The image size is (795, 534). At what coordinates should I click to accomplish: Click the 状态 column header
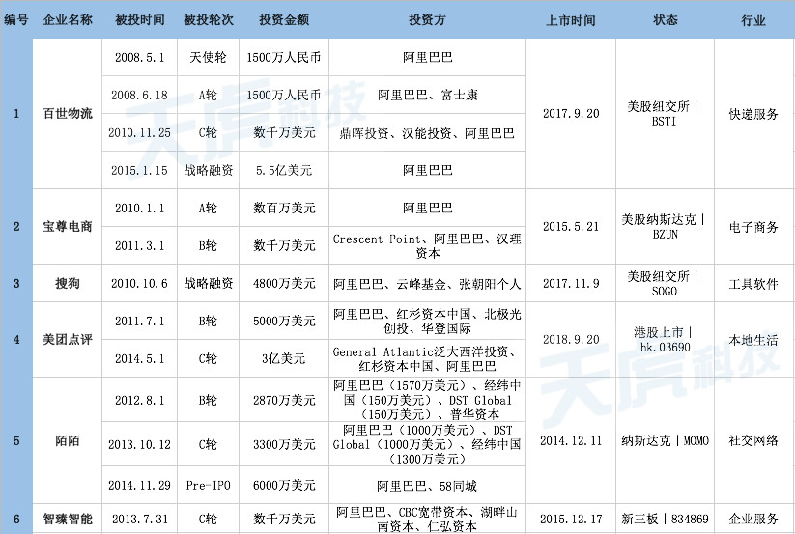pos(666,19)
